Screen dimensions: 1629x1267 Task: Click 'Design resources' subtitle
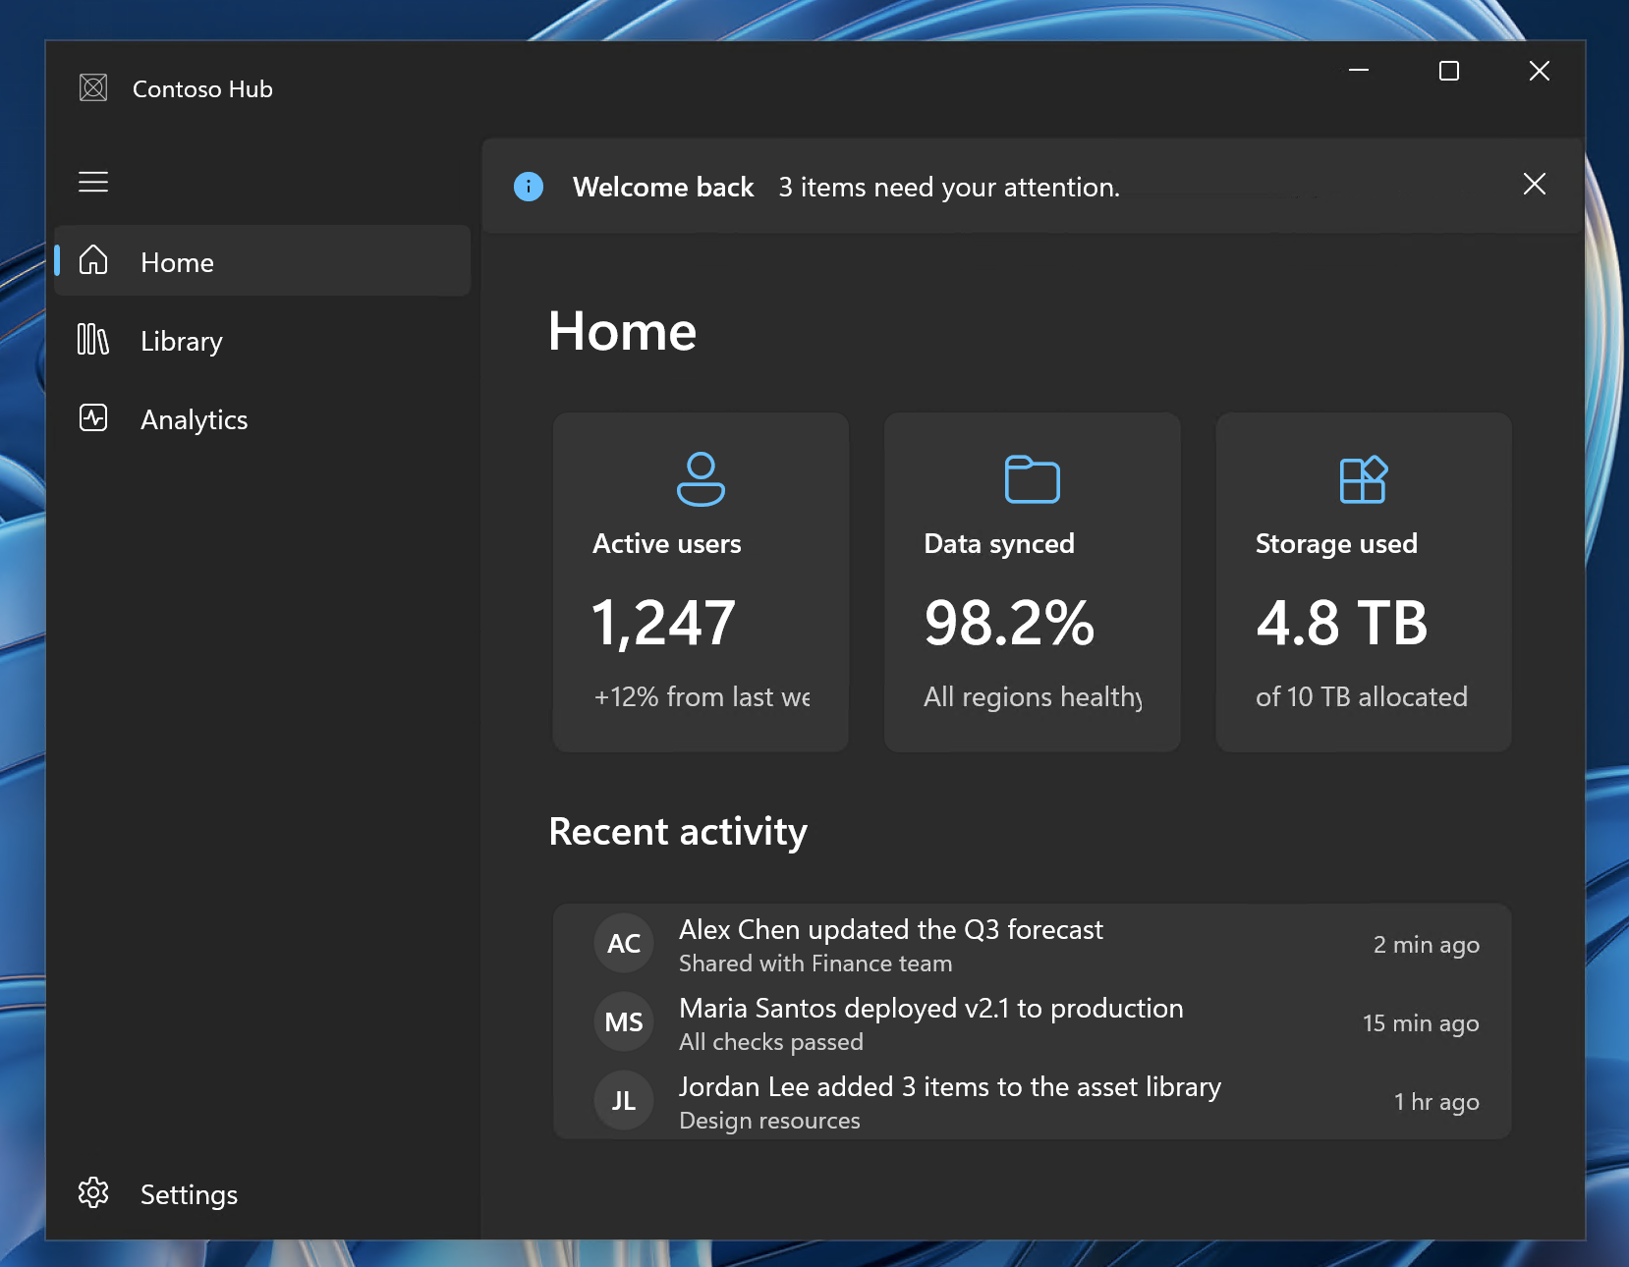pyautogui.click(x=769, y=1121)
